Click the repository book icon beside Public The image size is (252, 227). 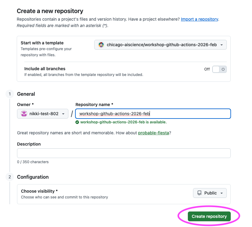(199, 193)
